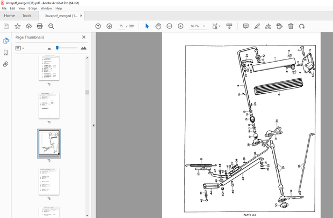Image resolution: width=333 pixels, height=218 pixels.
Task: Select the ilovepdf_merged document tab
Action: [61, 16]
